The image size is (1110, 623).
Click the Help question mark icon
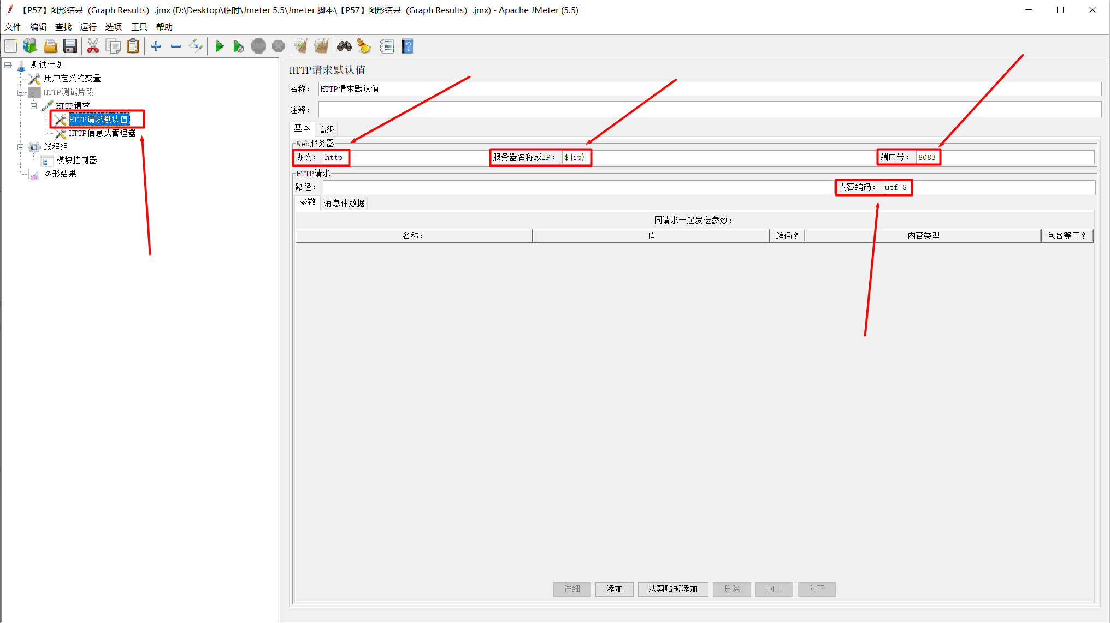pos(408,46)
